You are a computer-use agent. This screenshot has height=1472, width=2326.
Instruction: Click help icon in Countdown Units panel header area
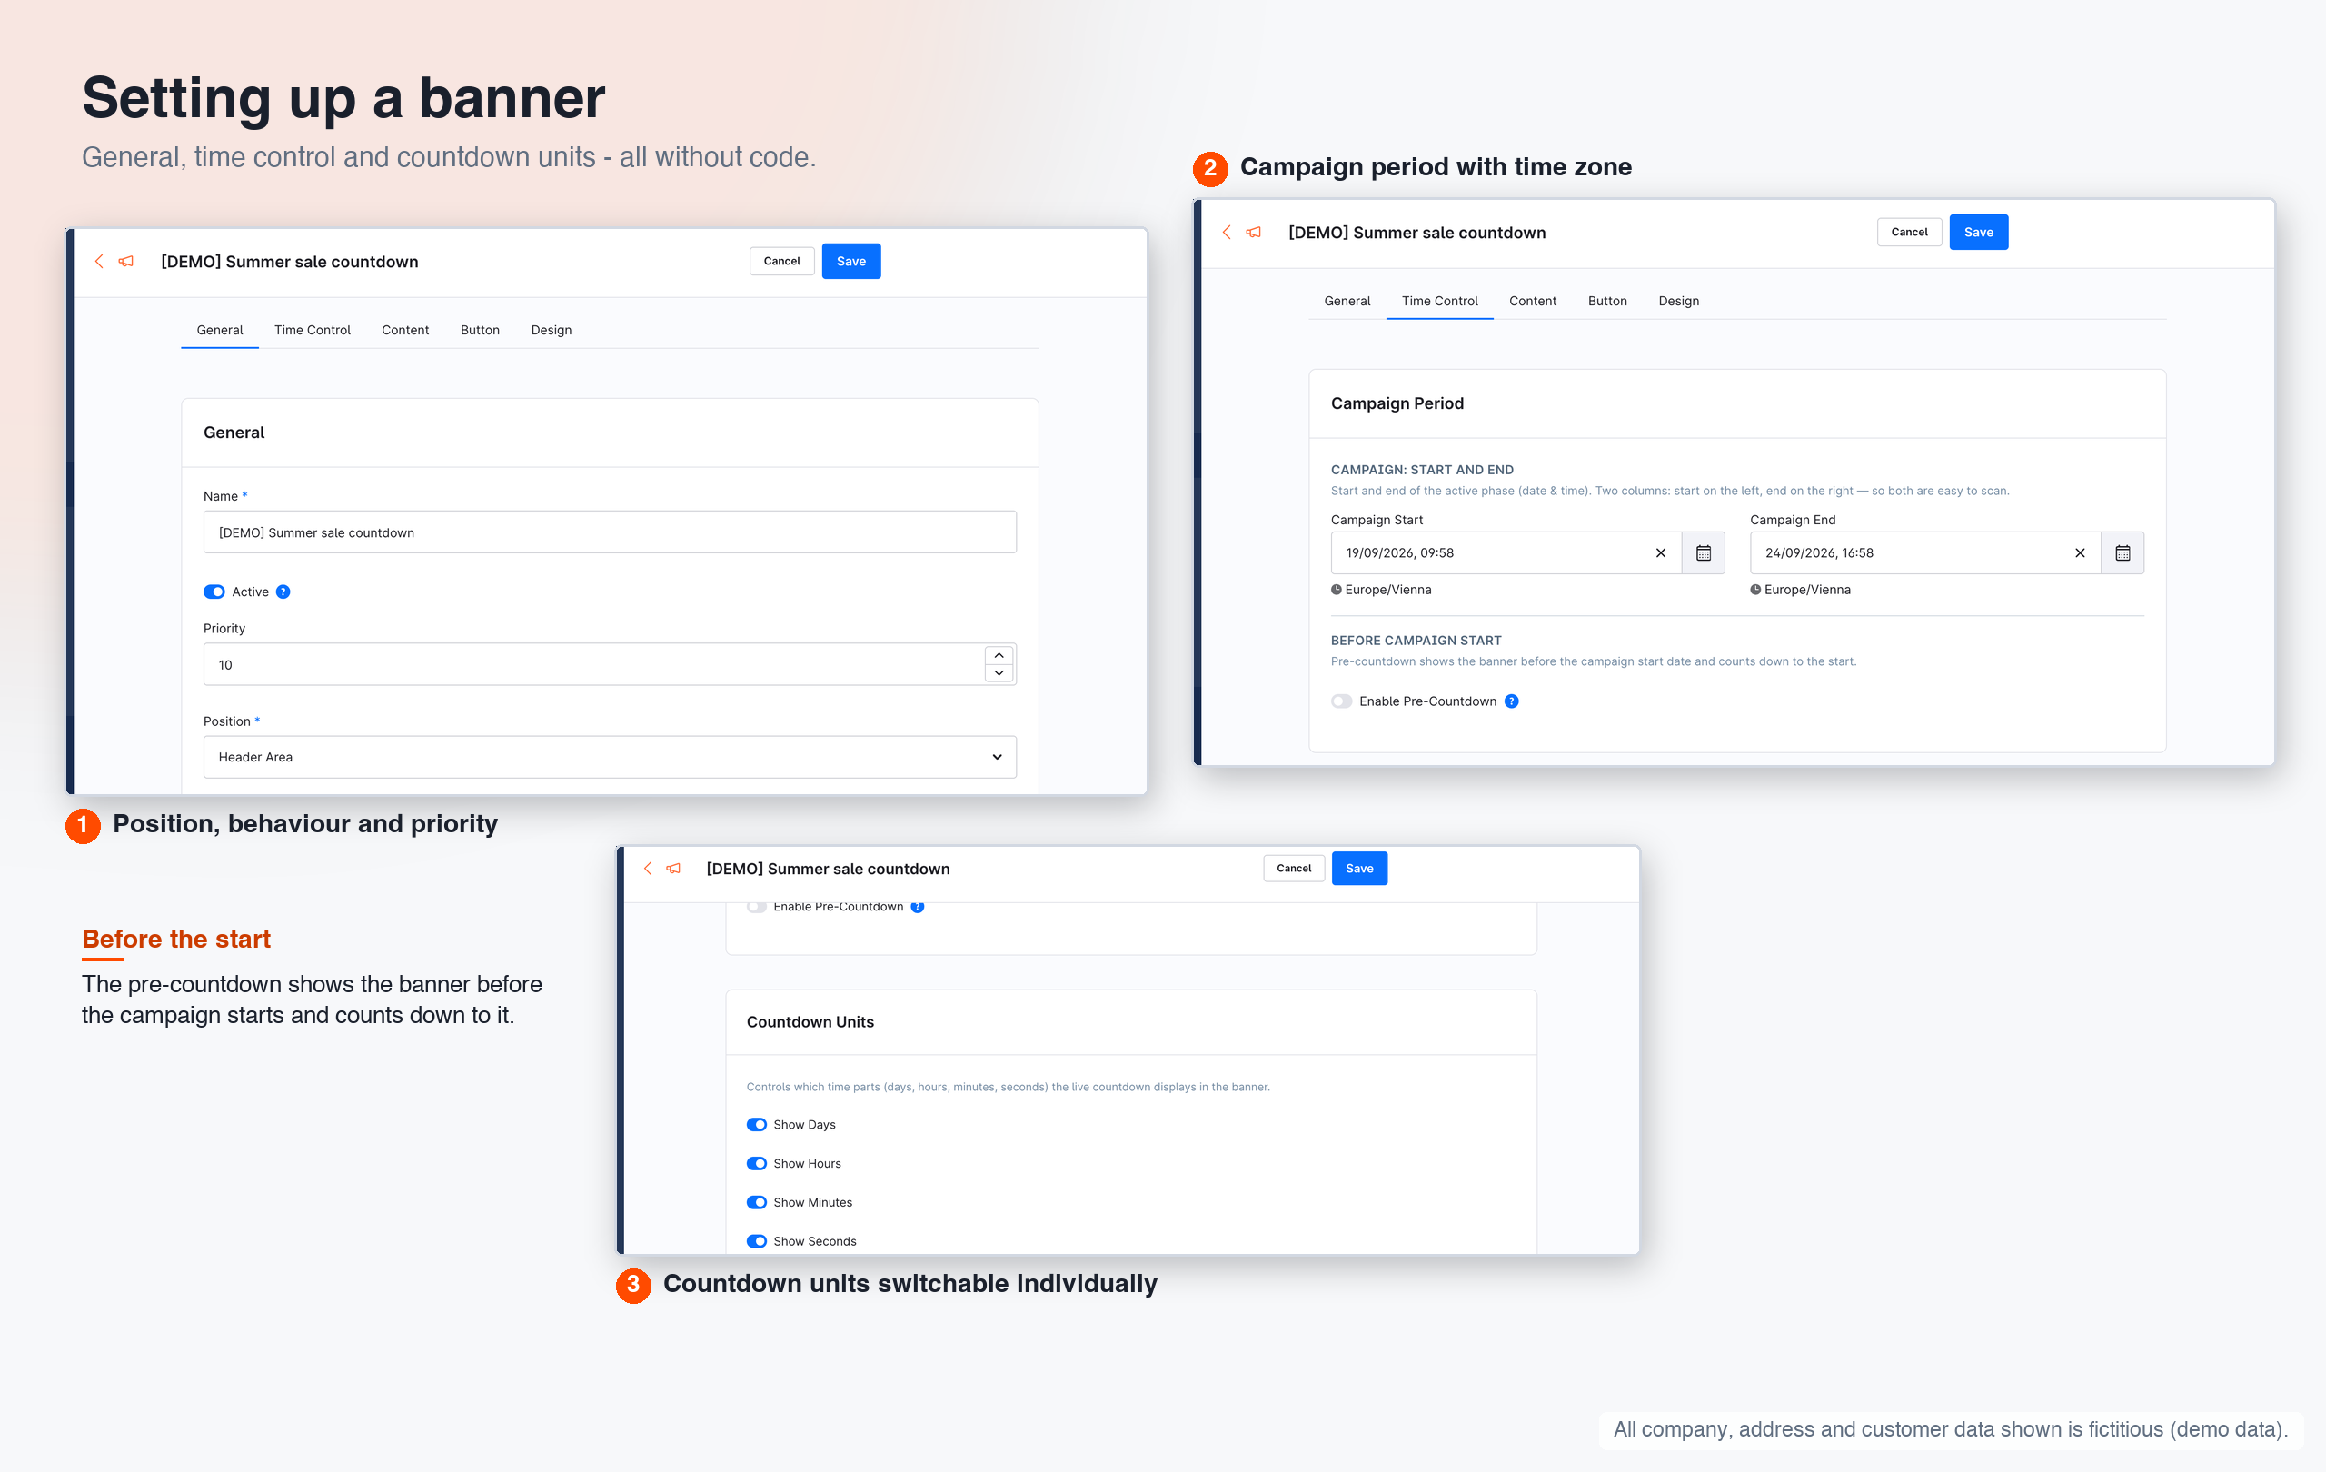(918, 906)
